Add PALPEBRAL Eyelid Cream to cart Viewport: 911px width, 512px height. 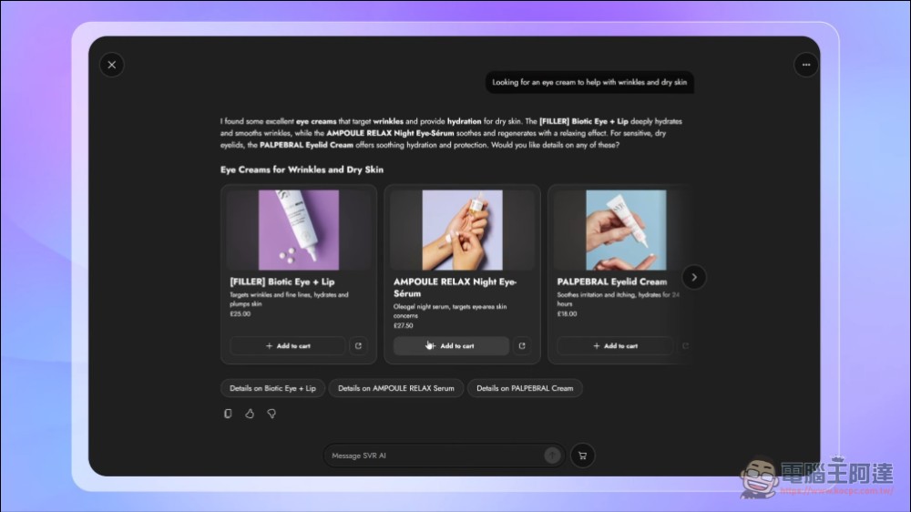click(615, 346)
